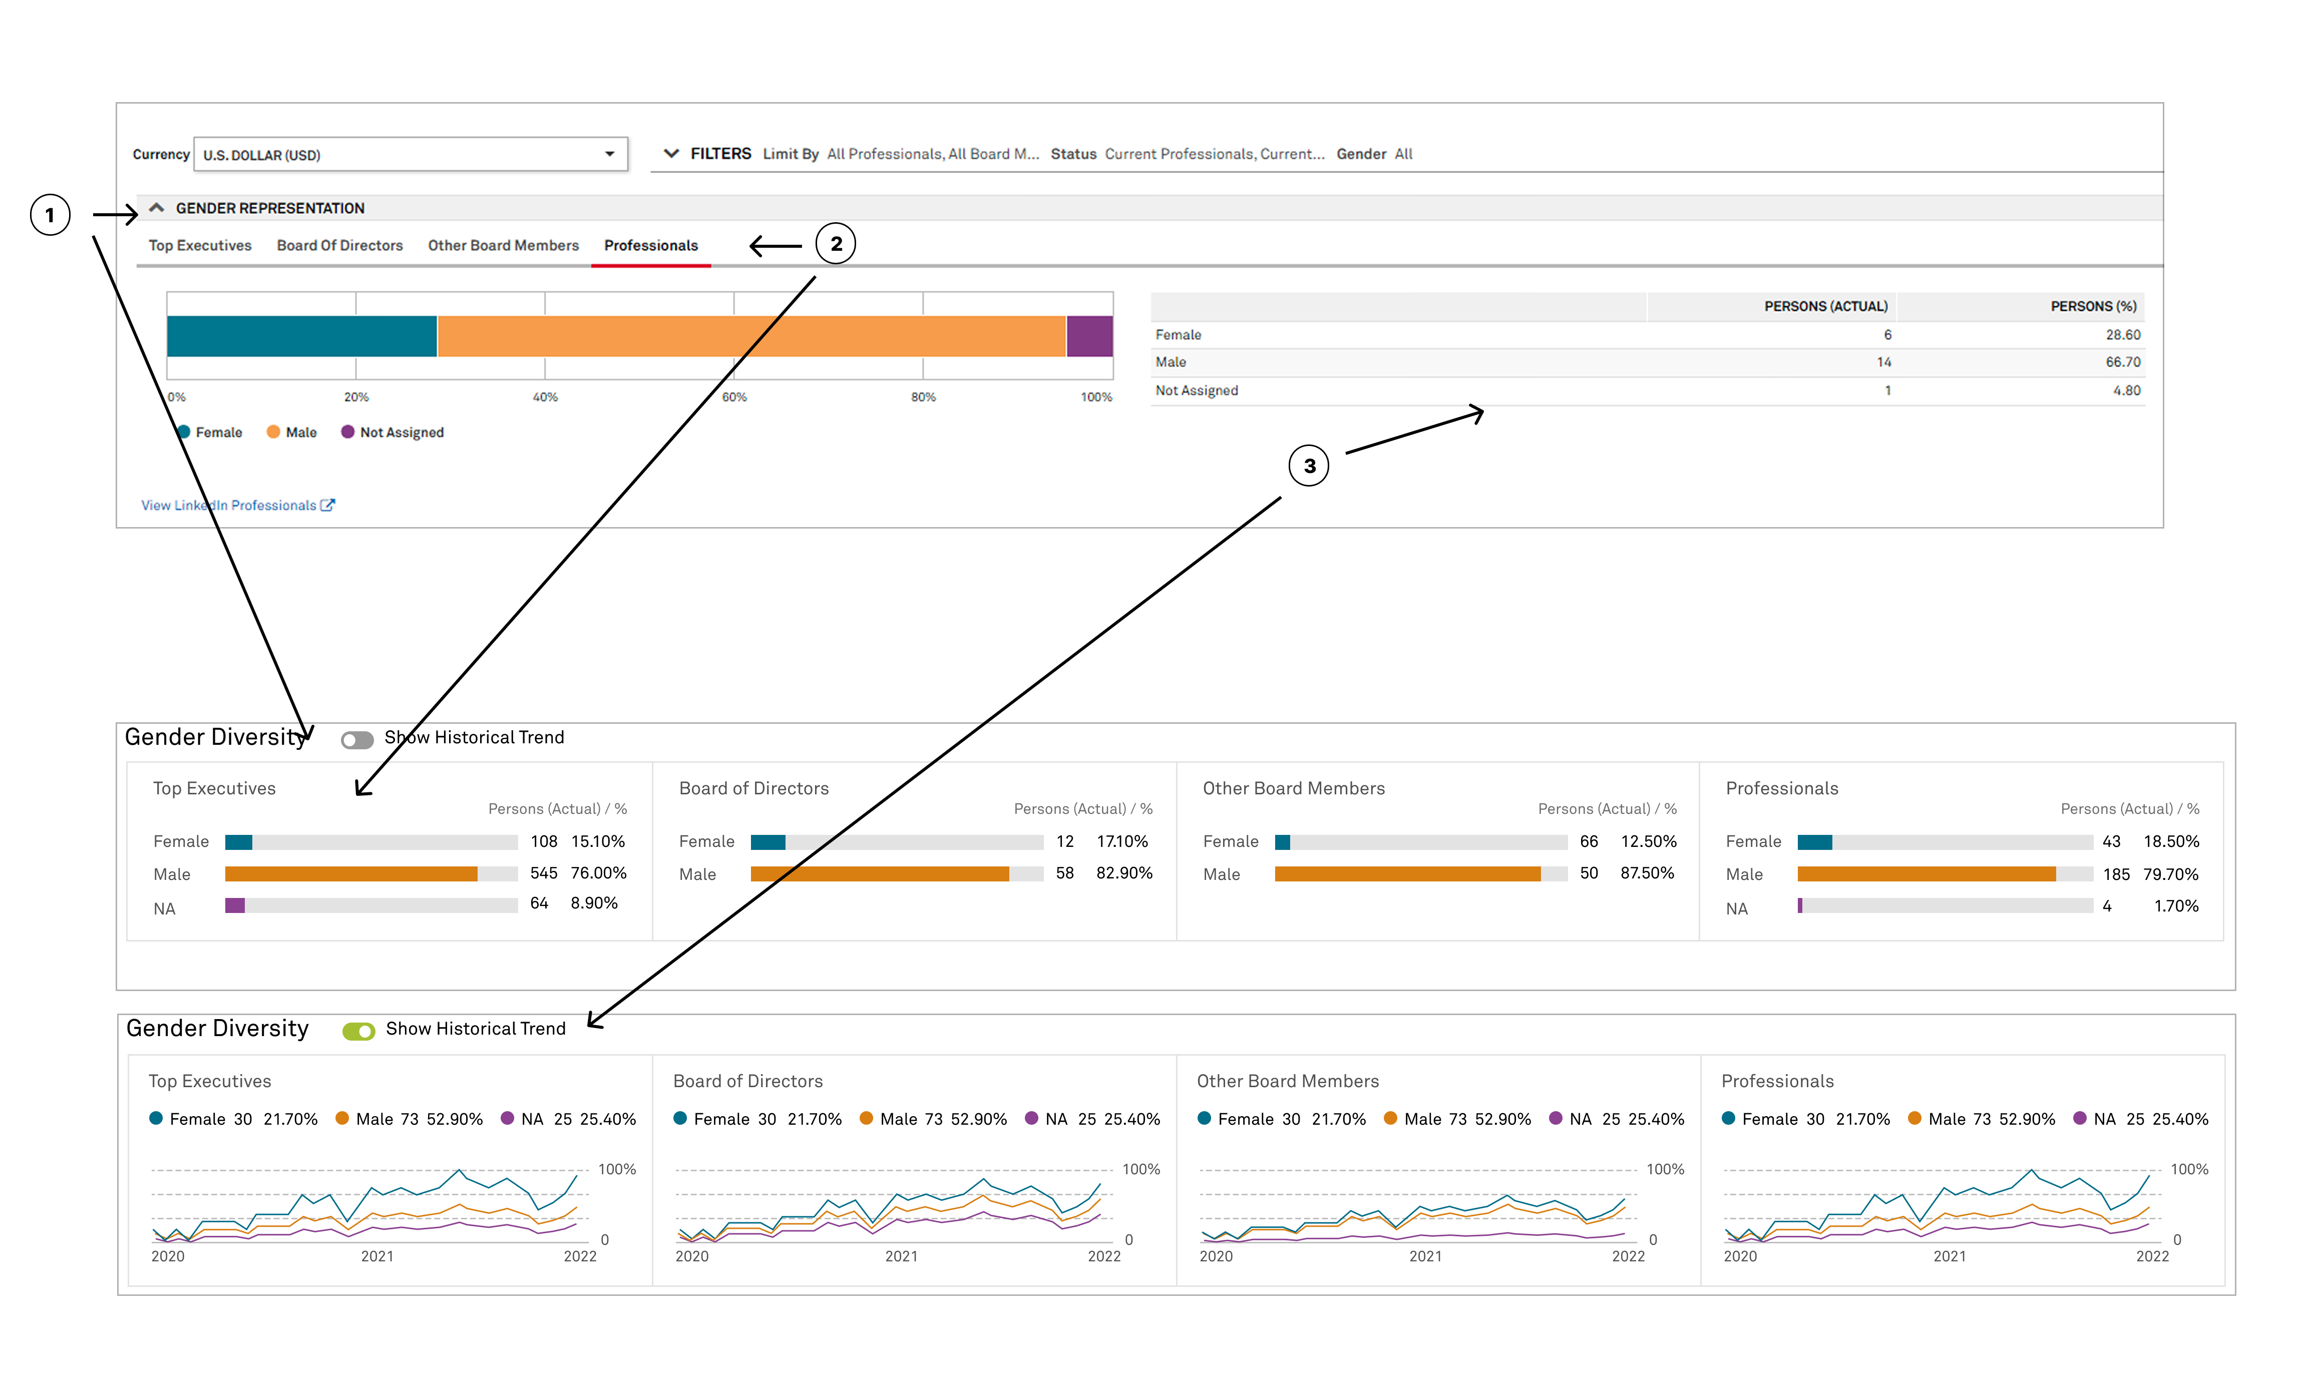Expand the FILTERS chevron
The width and height of the screenshot is (2322, 1398).
point(671,154)
